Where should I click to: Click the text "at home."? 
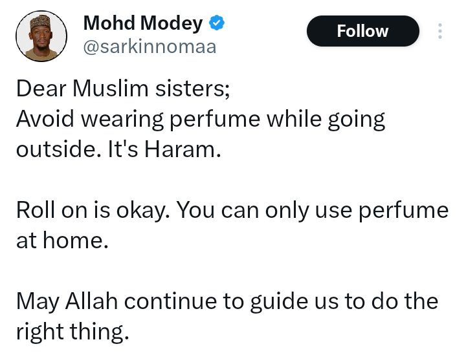point(60,241)
